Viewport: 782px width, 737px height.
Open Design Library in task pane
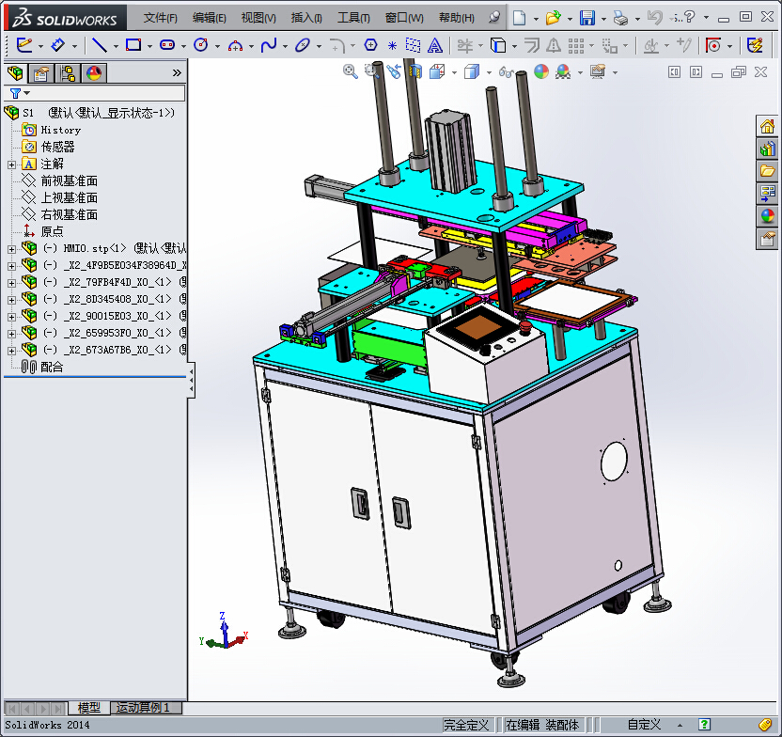767,149
